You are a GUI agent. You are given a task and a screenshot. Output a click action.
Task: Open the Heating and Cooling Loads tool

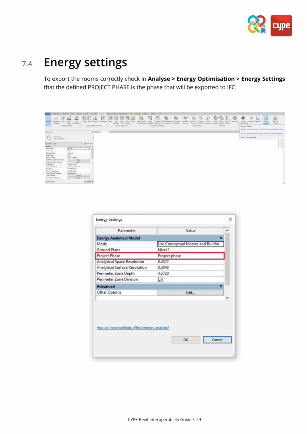tap(141, 119)
